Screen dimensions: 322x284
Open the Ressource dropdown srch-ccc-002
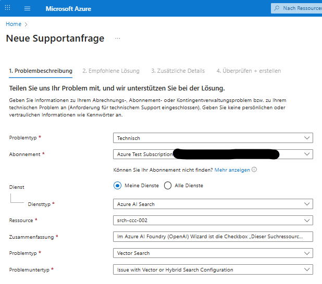(x=213, y=221)
